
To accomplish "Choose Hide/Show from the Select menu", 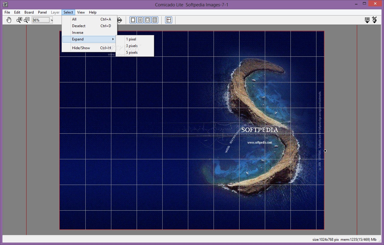I will pyautogui.click(x=89, y=48).
